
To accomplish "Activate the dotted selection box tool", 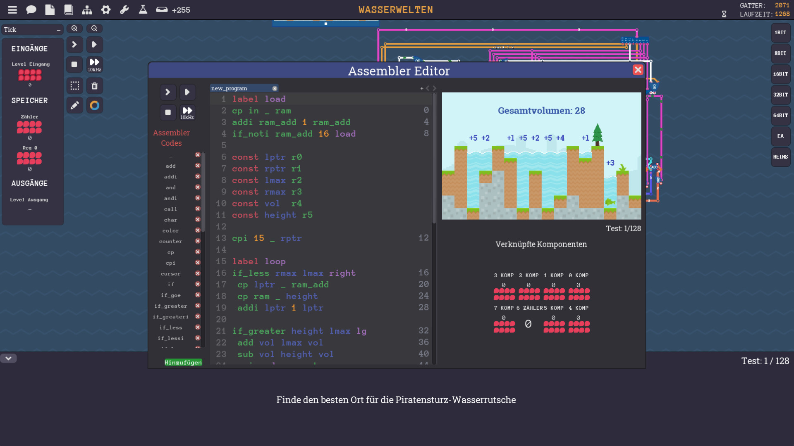I will pos(74,86).
